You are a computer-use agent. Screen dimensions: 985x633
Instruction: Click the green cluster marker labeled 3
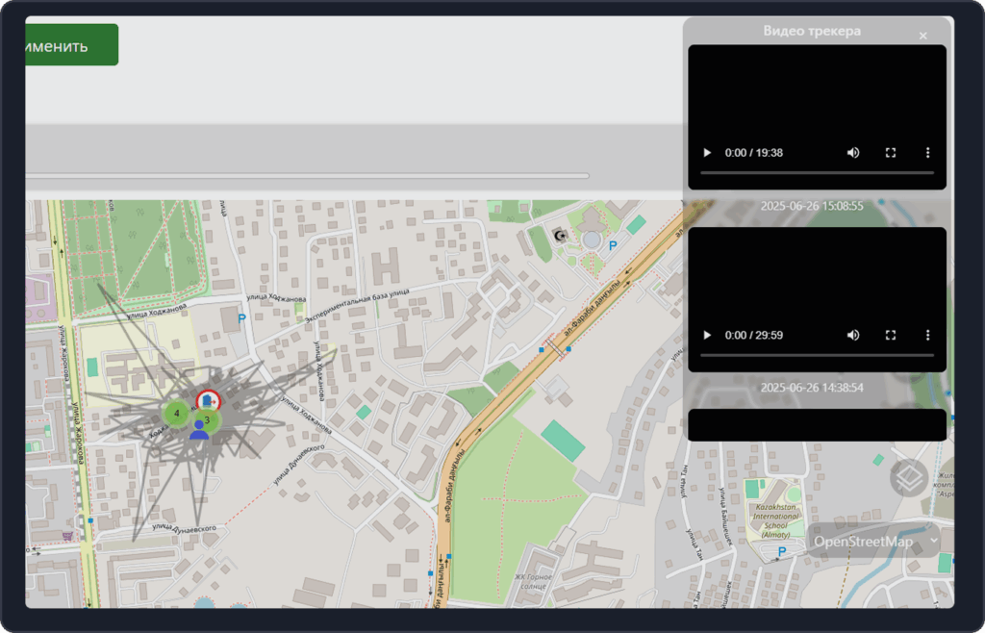point(209,419)
